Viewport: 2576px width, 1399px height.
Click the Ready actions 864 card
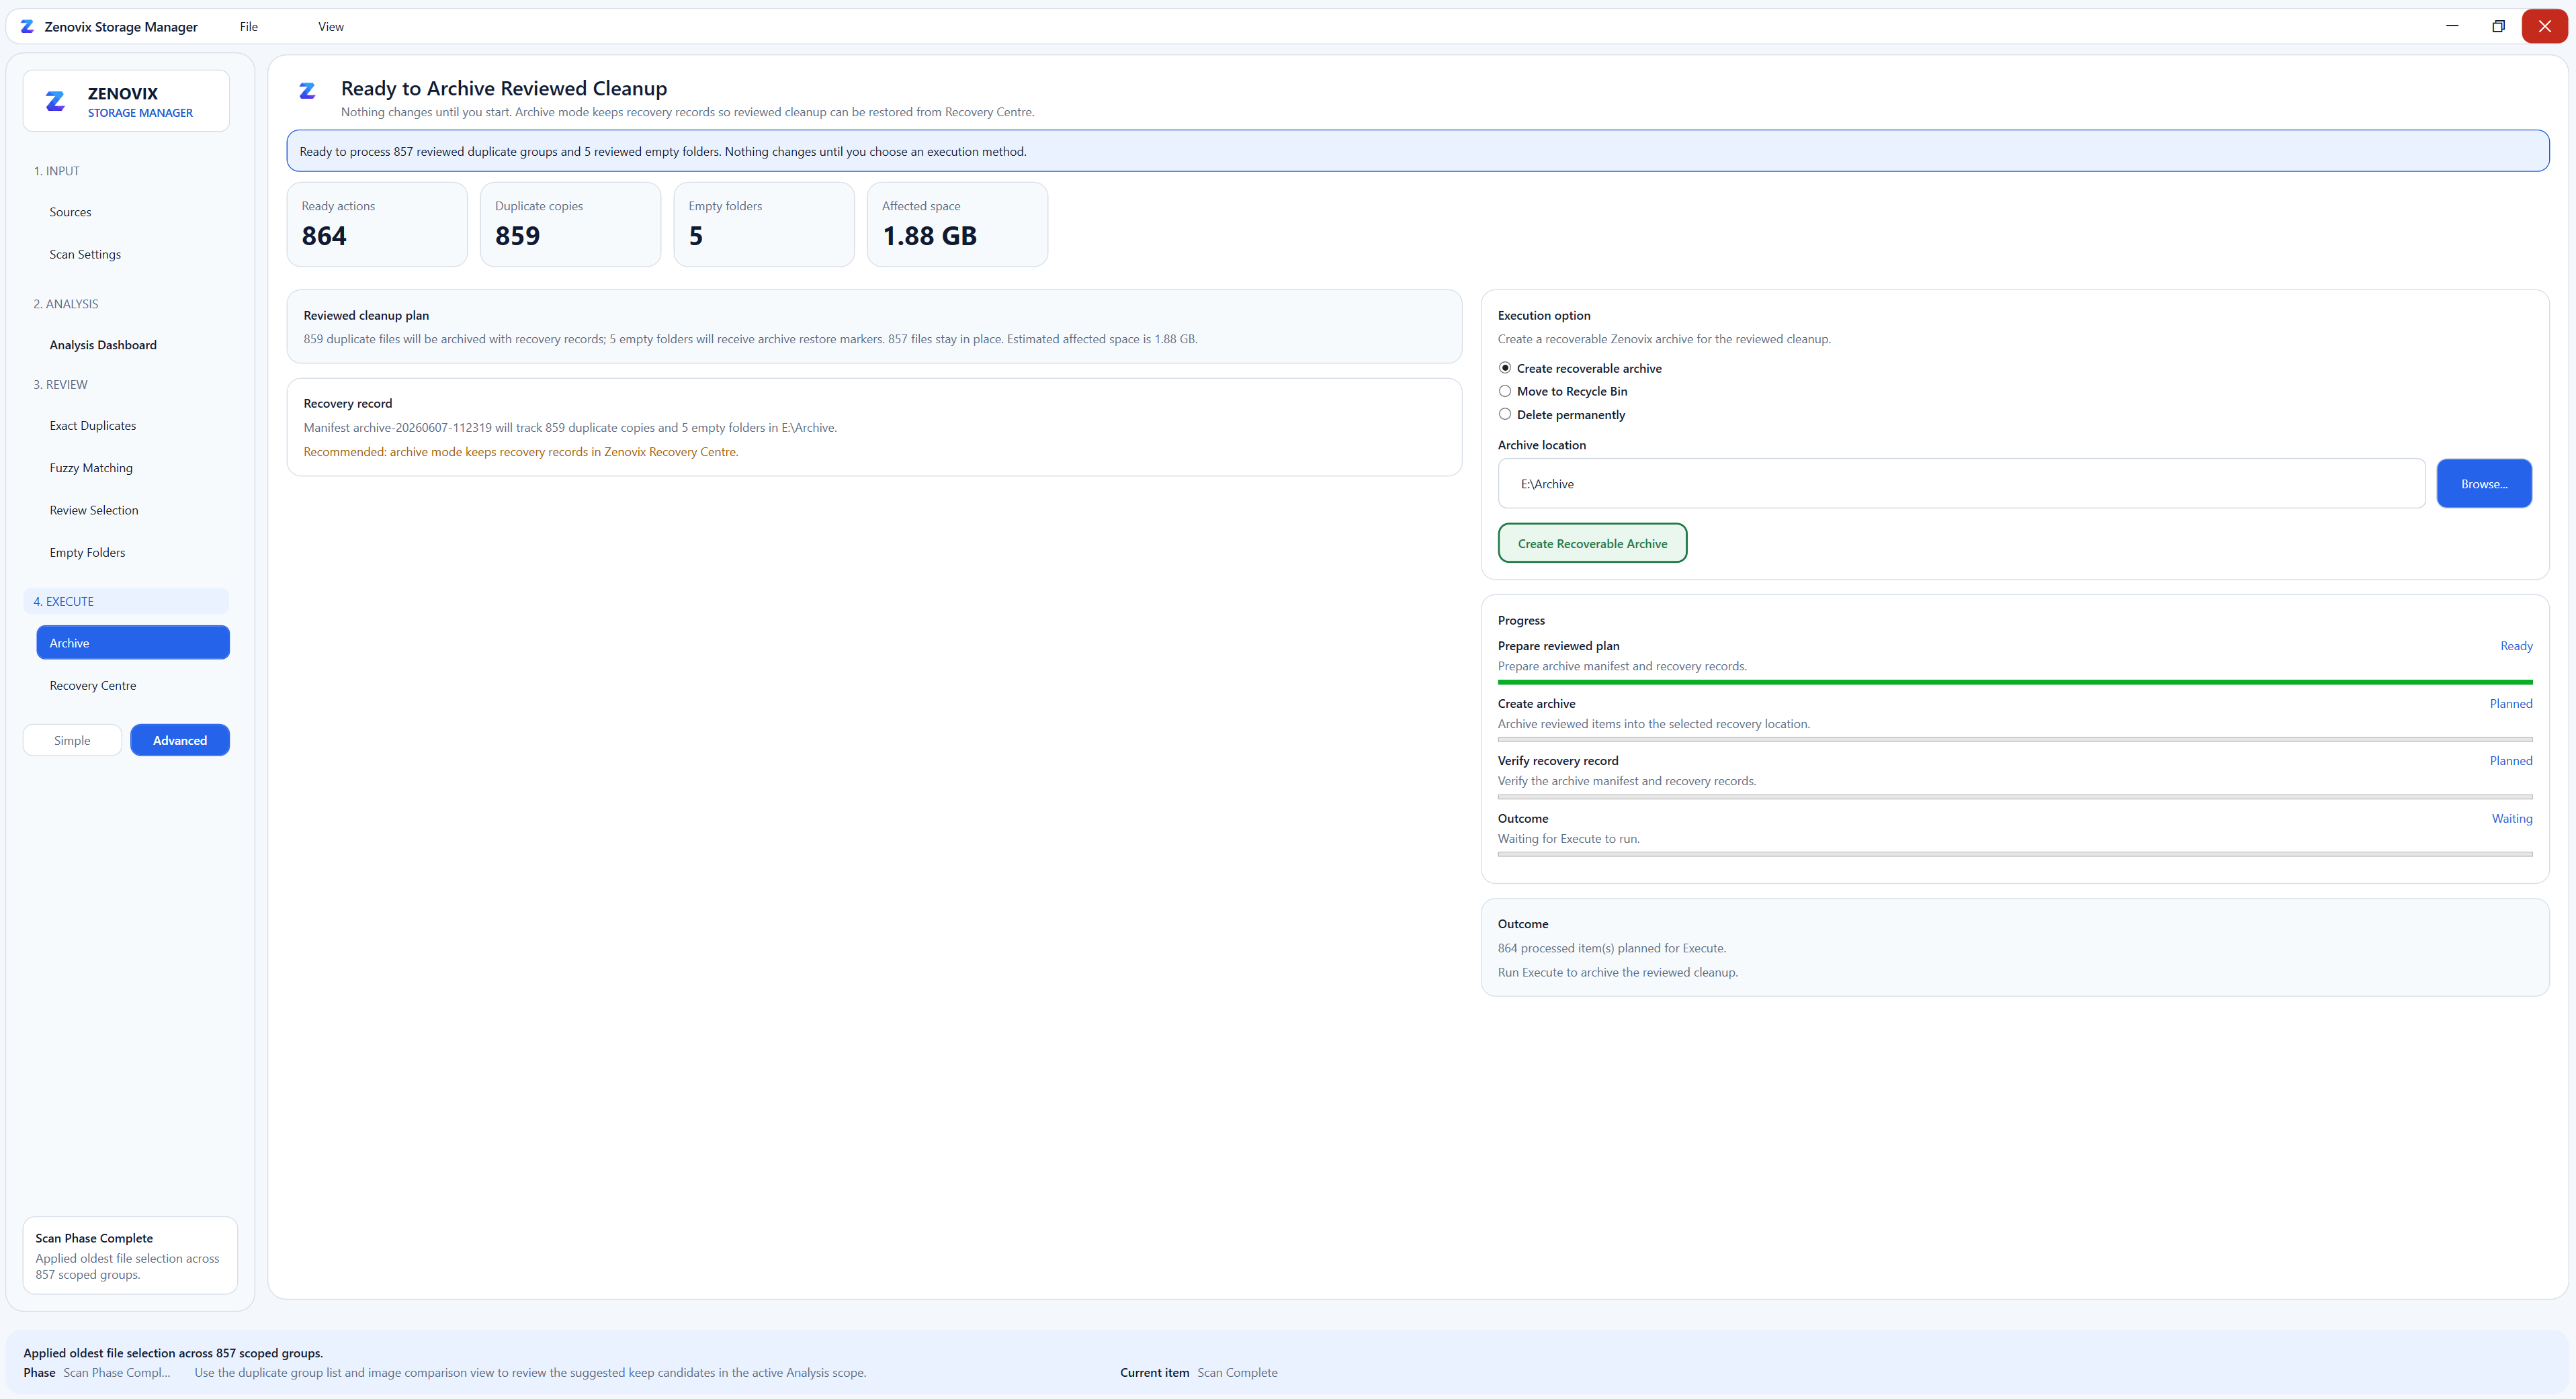[x=377, y=224]
